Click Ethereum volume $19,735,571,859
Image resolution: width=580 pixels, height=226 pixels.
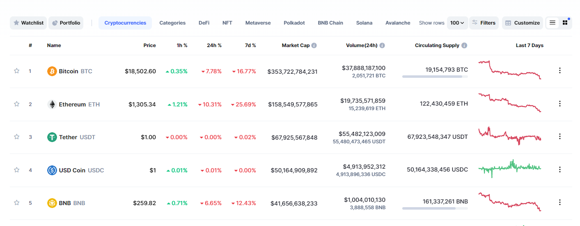363,101
